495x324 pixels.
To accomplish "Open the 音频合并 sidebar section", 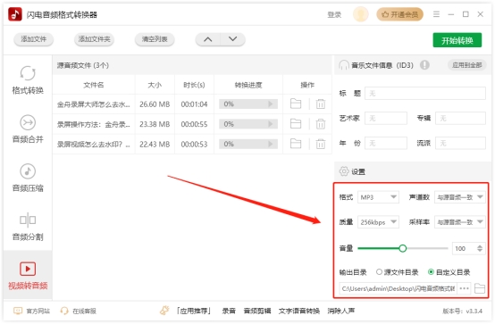I will click(28, 129).
